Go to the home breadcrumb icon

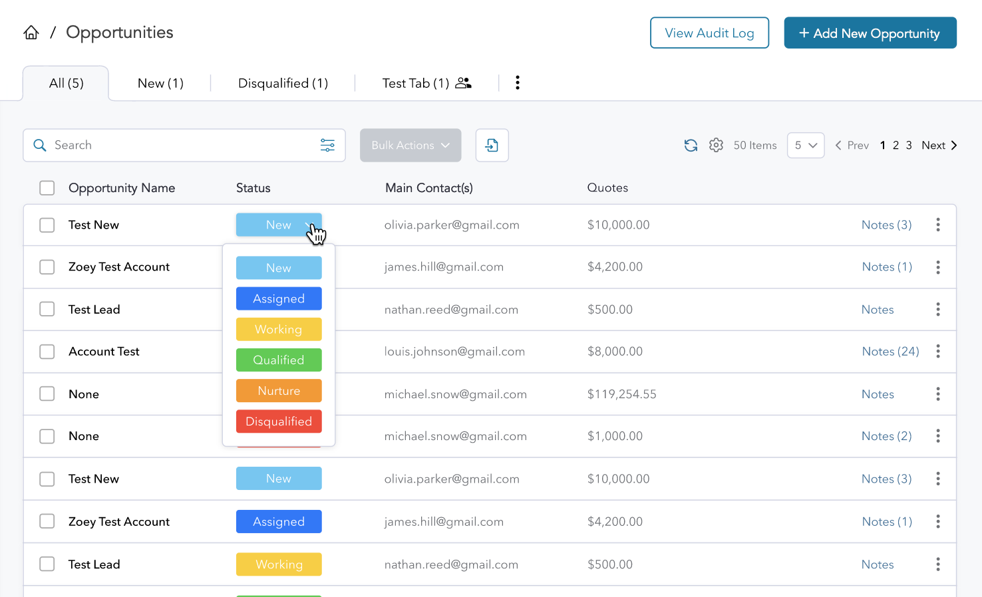(31, 33)
